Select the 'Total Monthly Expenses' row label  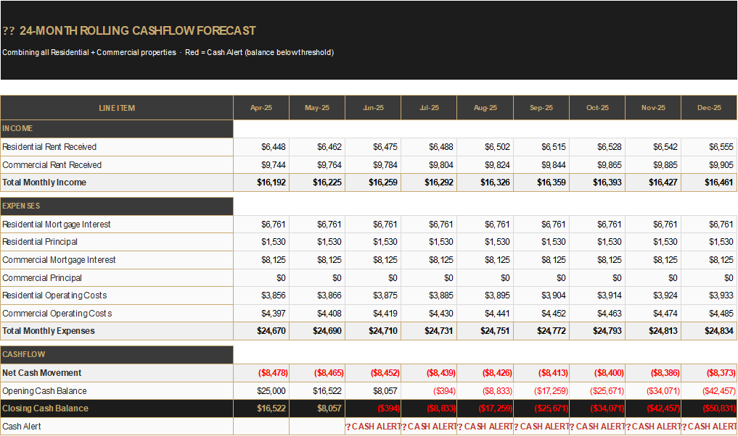coord(117,331)
